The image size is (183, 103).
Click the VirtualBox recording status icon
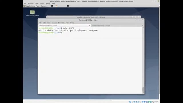[144, 102]
